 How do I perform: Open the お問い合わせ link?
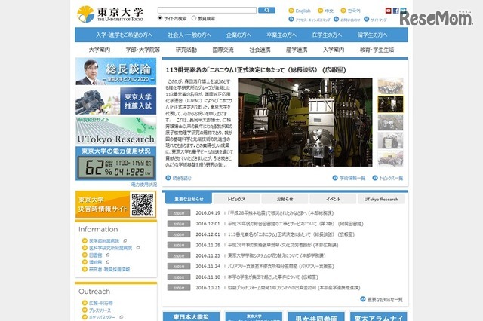pos(350,20)
